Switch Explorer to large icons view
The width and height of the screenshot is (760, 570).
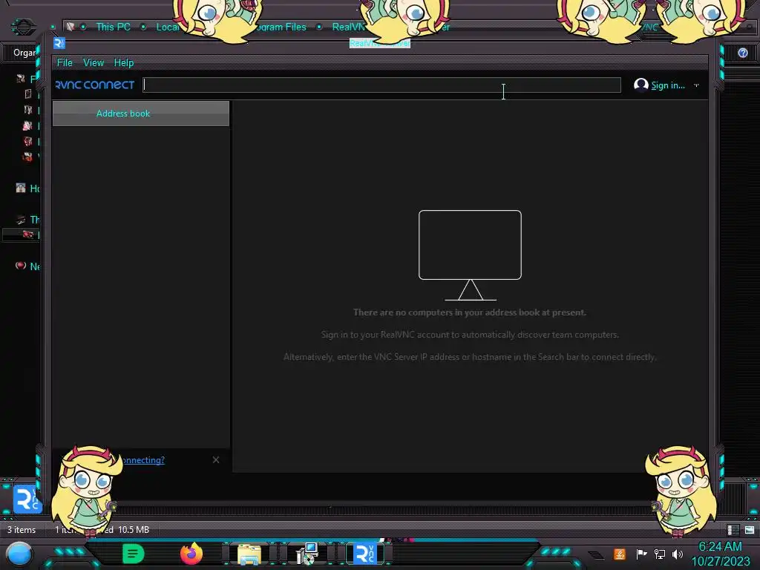[750, 530]
